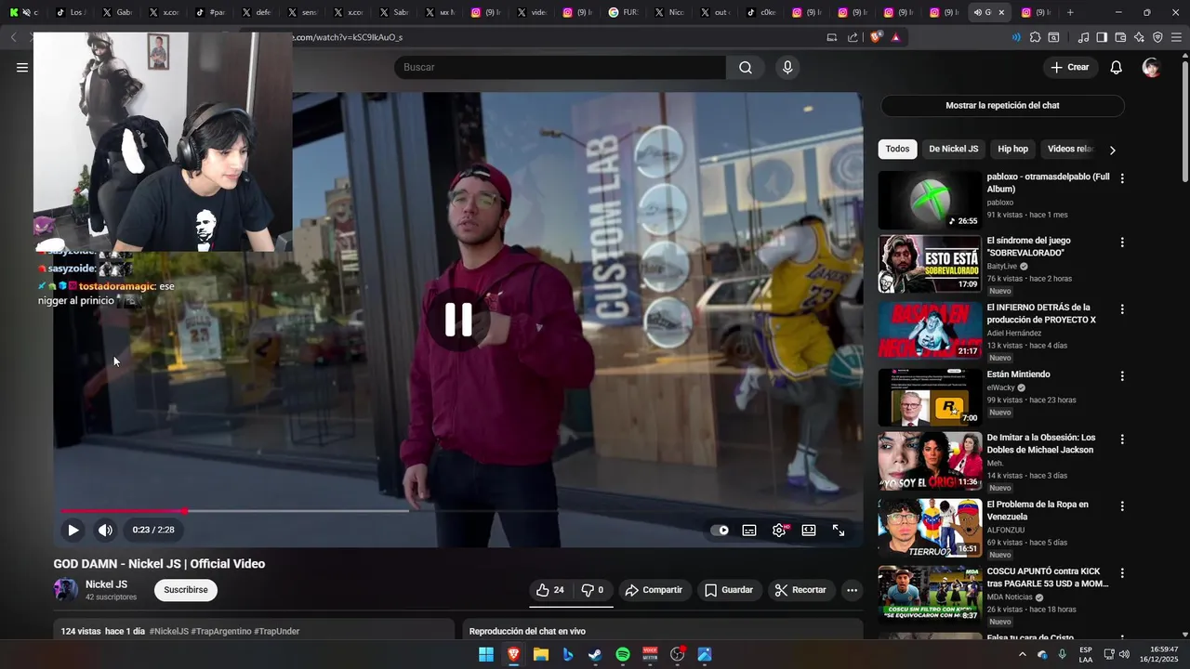Open El síndrome del juego title

click(1028, 246)
